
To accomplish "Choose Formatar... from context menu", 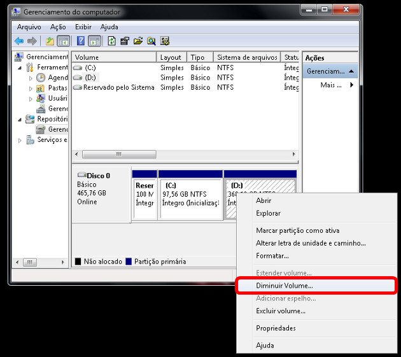I will 316,256.
